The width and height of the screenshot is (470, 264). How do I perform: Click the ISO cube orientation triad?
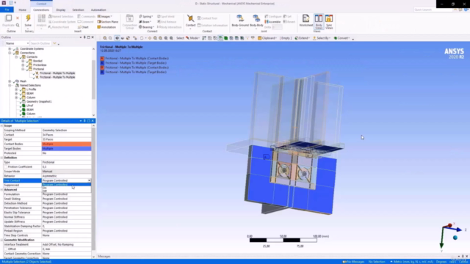coord(455,238)
